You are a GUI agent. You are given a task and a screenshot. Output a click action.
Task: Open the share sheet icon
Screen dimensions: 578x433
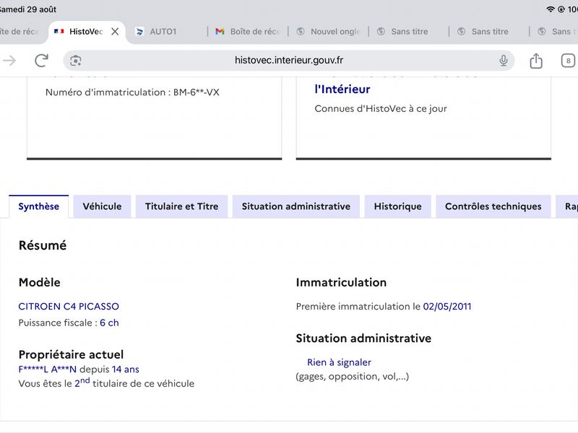pyautogui.click(x=536, y=61)
